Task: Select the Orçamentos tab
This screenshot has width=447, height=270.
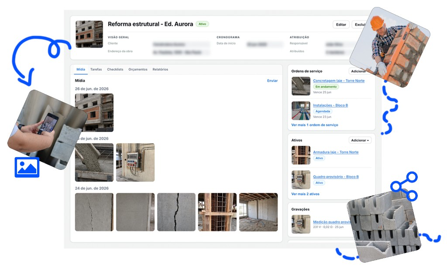Action: [138, 69]
